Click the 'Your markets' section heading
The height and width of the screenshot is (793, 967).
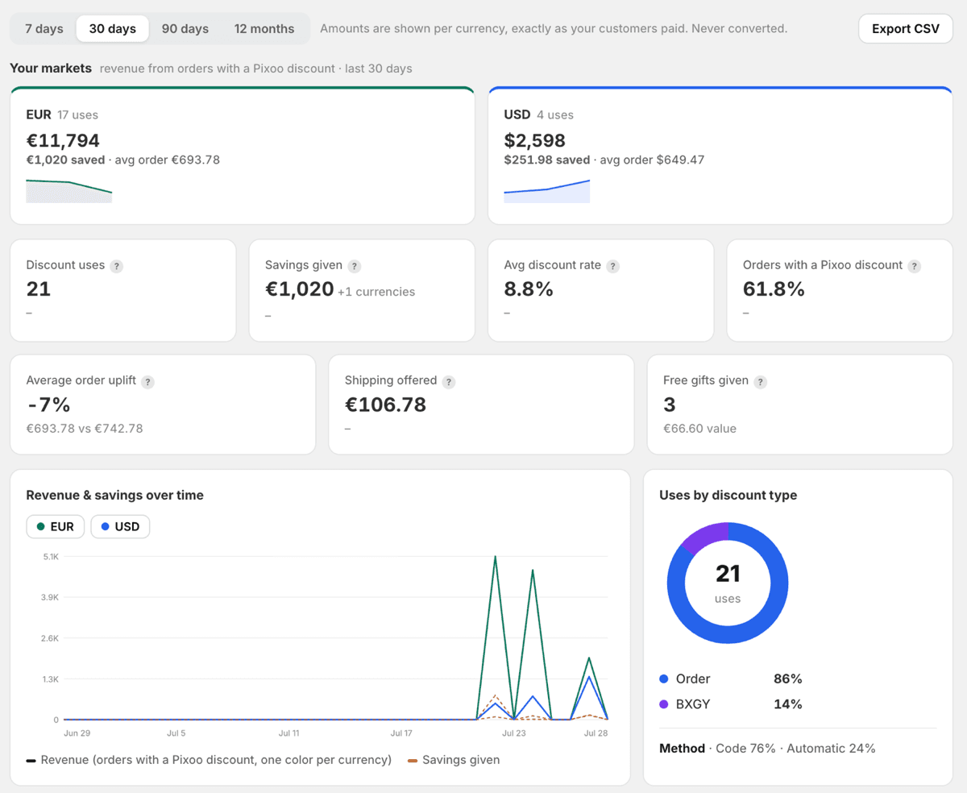(51, 69)
